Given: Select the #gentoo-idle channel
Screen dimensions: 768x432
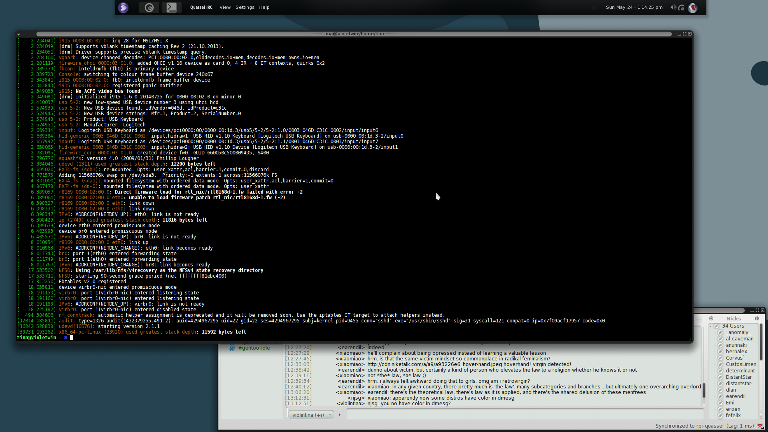Looking at the screenshot, I should tap(254, 348).
